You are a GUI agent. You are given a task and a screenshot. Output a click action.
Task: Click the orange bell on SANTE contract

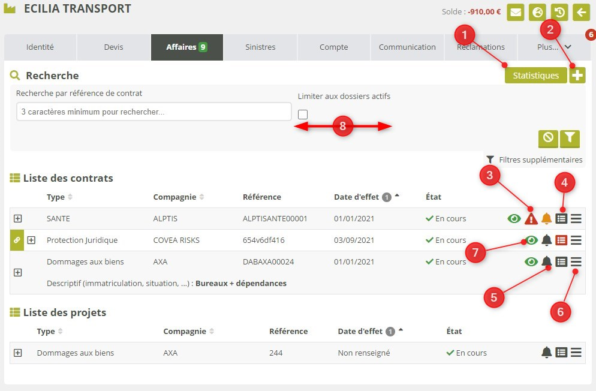(546, 219)
